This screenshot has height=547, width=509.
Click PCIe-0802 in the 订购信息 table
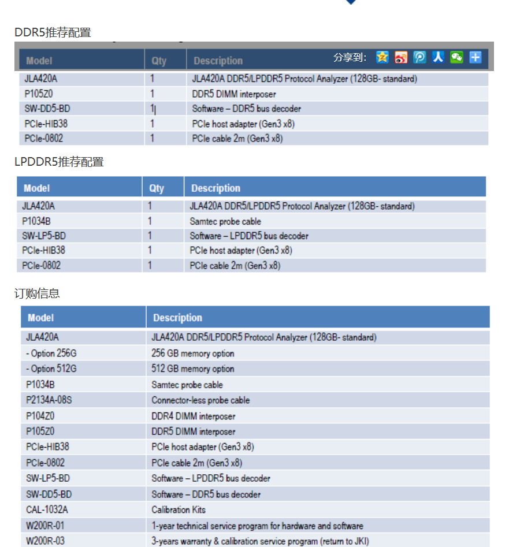(x=45, y=463)
